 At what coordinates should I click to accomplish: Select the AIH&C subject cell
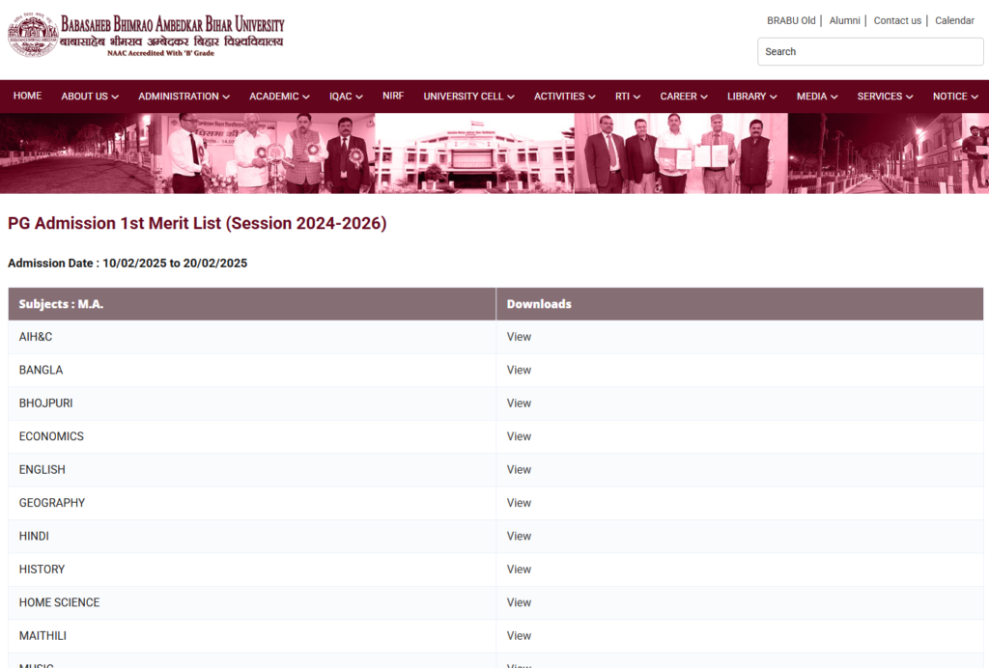point(252,337)
